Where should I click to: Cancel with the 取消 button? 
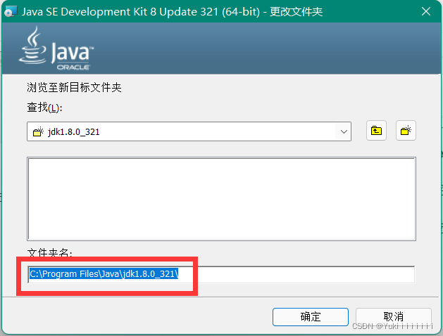(x=394, y=317)
